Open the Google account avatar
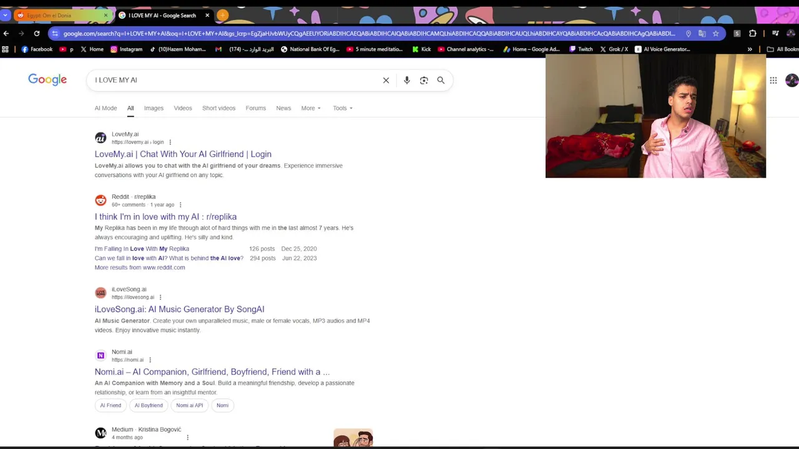Viewport: 799px width, 449px height. point(792,80)
